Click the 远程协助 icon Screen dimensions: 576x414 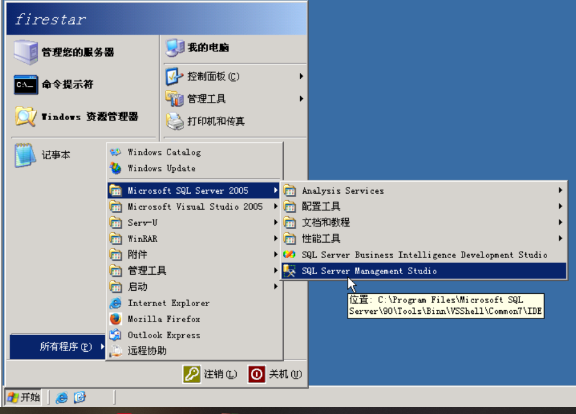click(x=115, y=350)
